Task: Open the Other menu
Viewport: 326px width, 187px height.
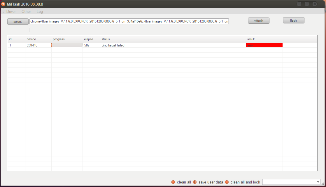Action: [26, 11]
